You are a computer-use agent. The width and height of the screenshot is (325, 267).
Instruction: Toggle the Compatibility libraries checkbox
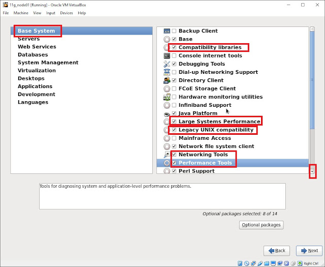tap(174, 47)
